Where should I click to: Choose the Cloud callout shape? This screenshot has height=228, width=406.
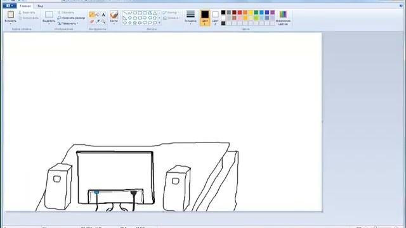pos(155,23)
